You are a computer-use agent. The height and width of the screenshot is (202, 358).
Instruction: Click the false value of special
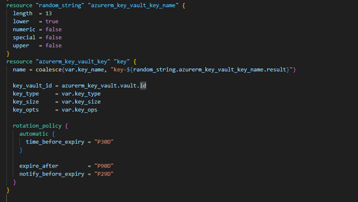[53, 37]
